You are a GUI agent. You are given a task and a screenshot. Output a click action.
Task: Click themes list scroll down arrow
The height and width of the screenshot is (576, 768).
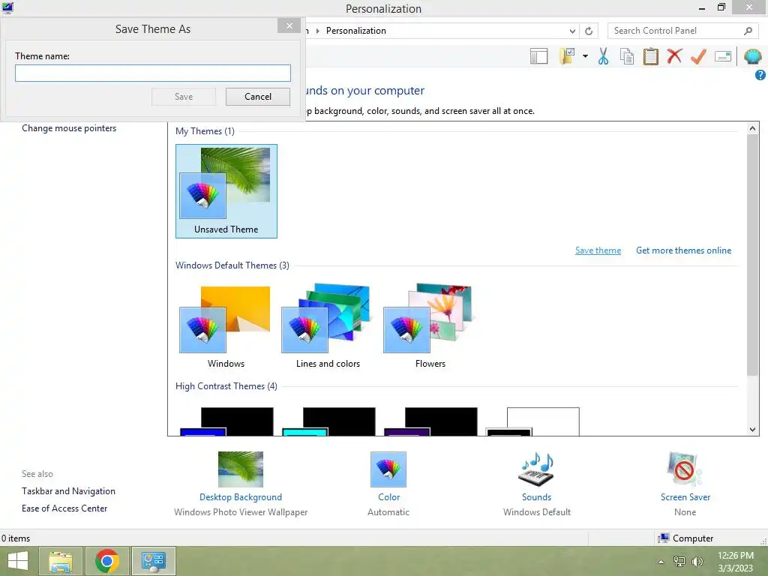(752, 430)
